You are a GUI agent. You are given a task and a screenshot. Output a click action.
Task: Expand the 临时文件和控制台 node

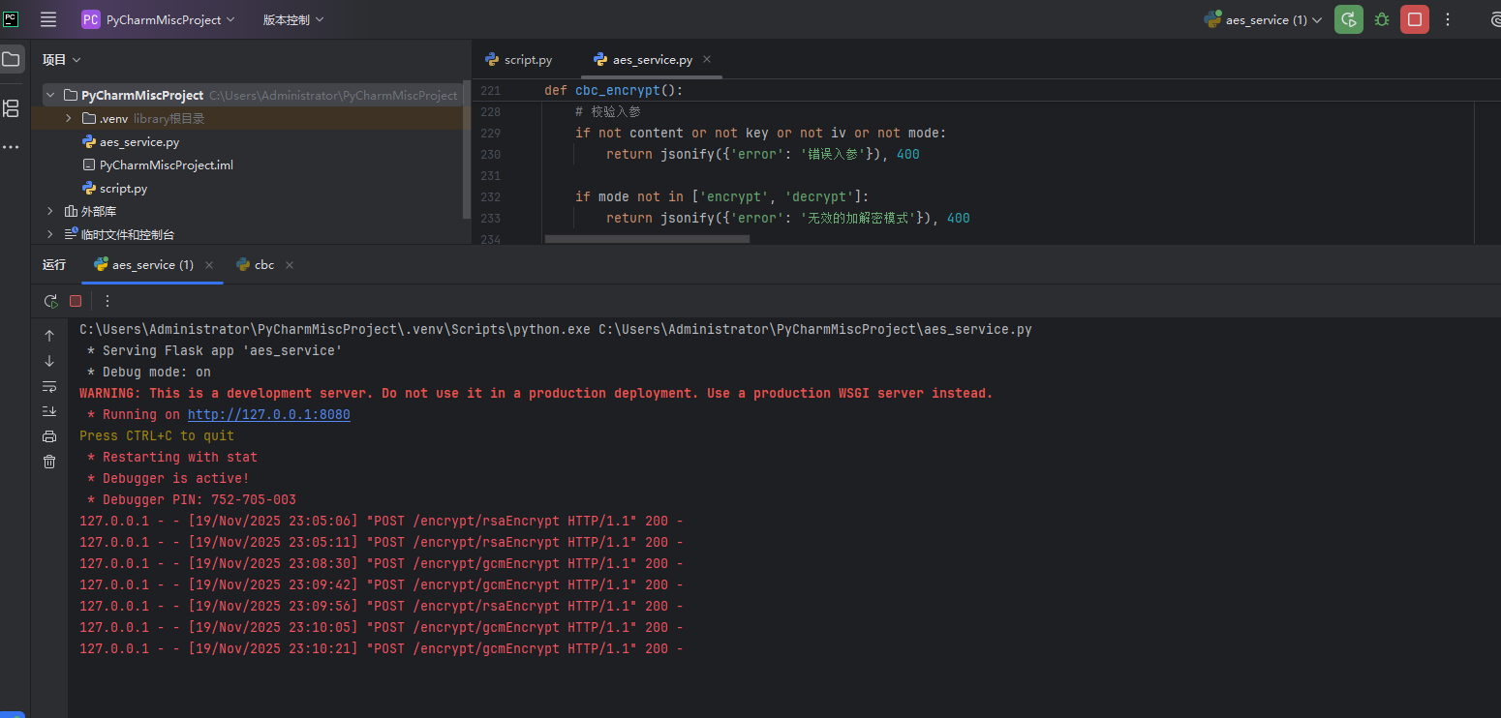50,234
